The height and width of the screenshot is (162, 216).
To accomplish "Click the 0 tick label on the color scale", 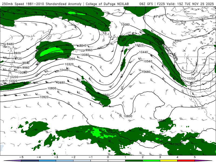I will coord(108,157).
